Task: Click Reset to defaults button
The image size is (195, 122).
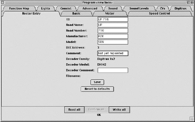Action: [x=97, y=89]
